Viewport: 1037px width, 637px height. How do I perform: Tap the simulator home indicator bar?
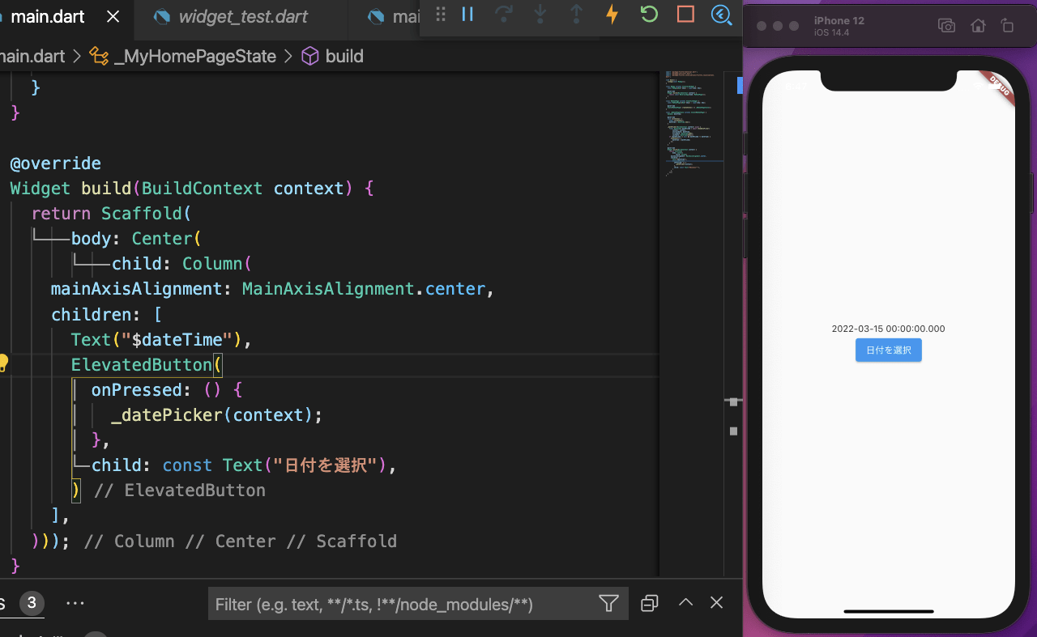pyautogui.click(x=889, y=611)
